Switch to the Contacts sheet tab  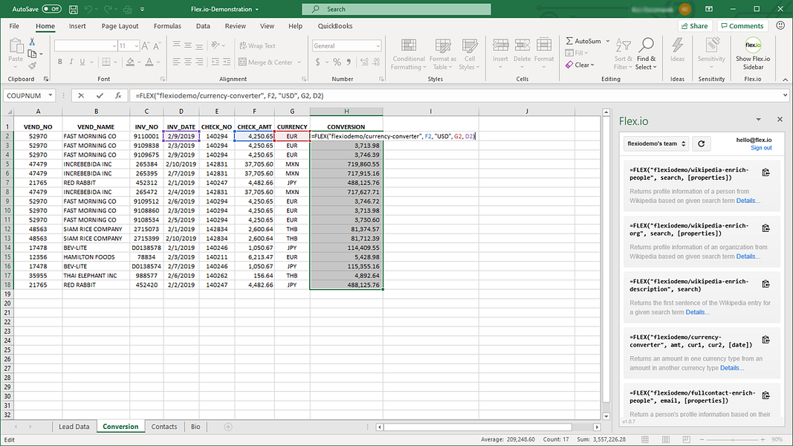click(164, 427)
